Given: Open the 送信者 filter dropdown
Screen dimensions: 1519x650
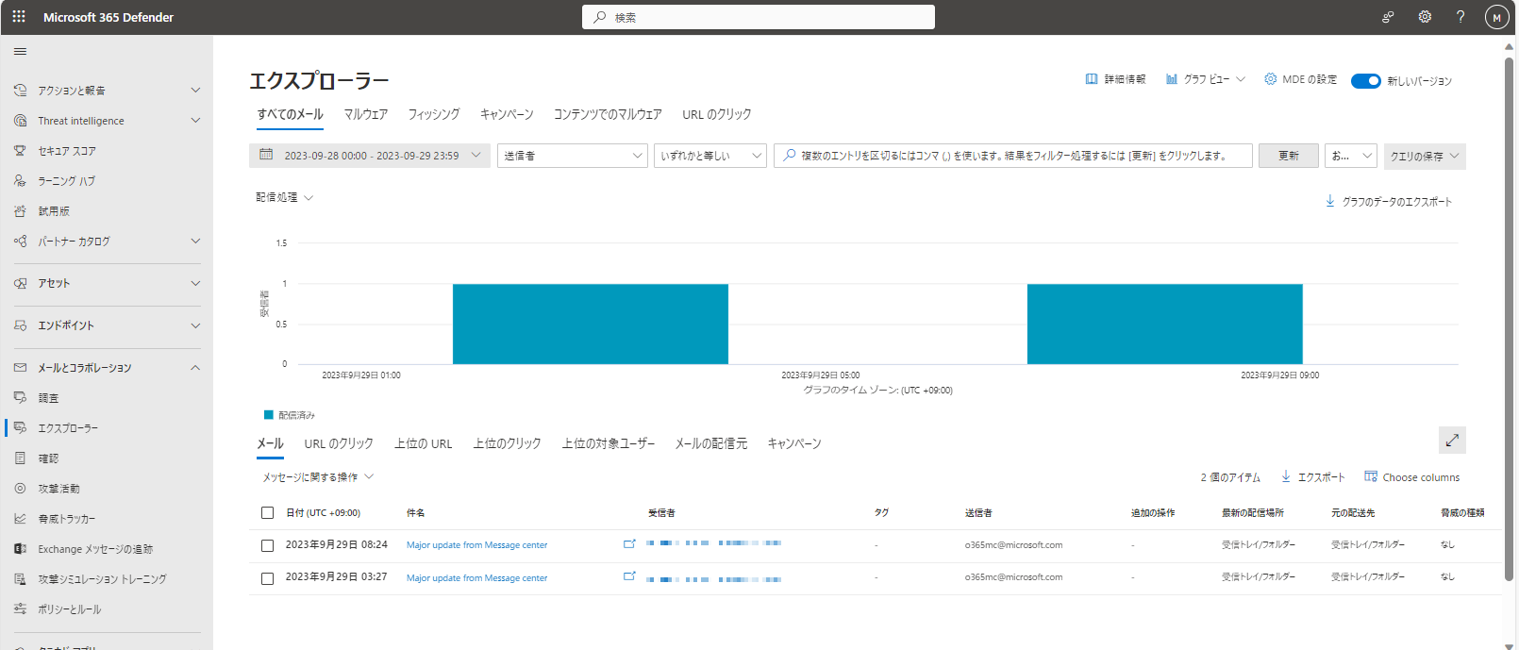Looking at the screenshot, I should point(573,156).
